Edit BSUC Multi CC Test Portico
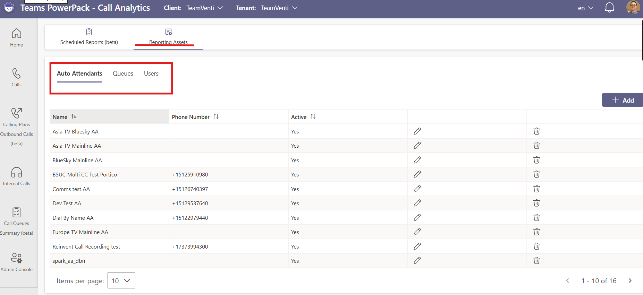Viewport: 643px width, 295px height. point(417,174)
